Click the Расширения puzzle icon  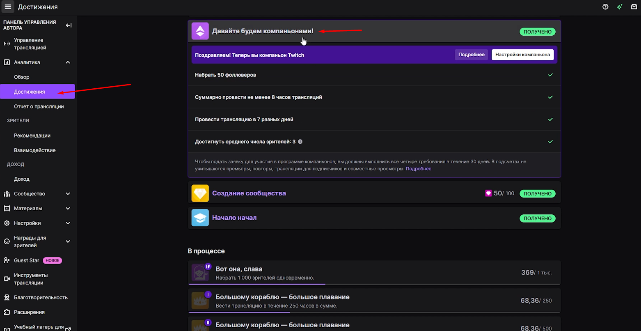tap(7, 312)
